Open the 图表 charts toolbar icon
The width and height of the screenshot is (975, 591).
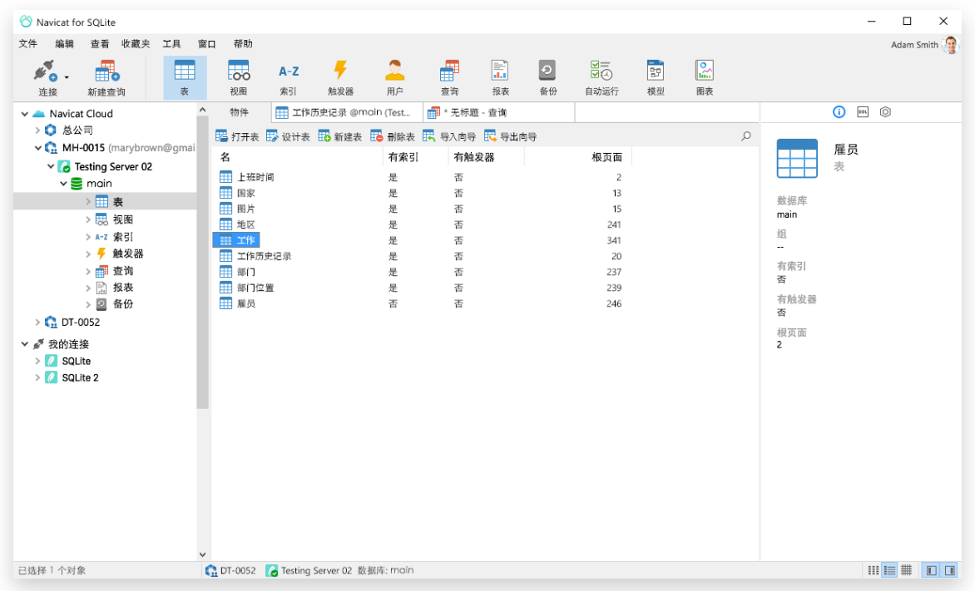705,77
